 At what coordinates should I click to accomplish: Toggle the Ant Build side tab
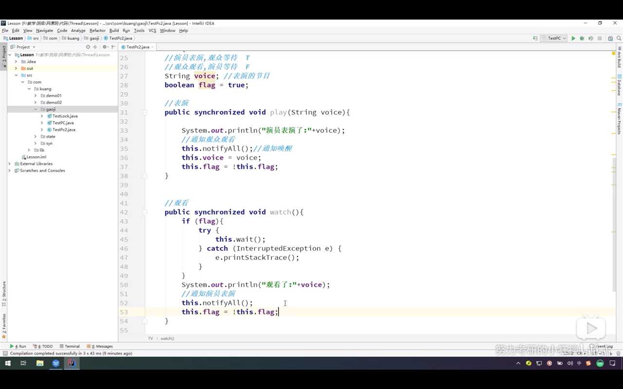click(x=619, y=57)
